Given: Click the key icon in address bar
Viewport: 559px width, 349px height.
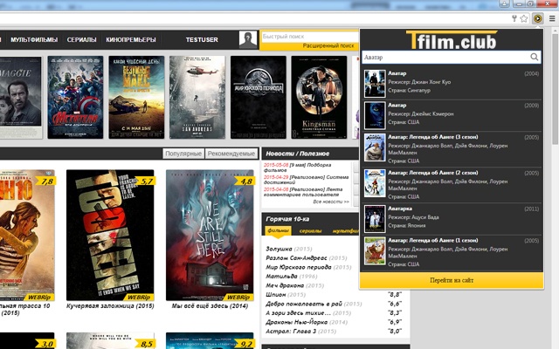Looking at the screenshot, I should click(514, 18).
